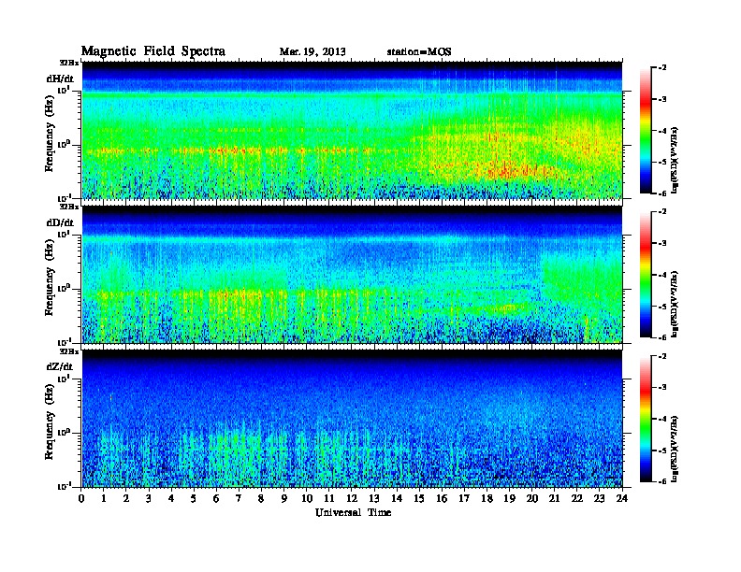This screenshot has height=572, width=741.
Task: Click hour 18 on the Universal Time axis
Action: (487, 498)
